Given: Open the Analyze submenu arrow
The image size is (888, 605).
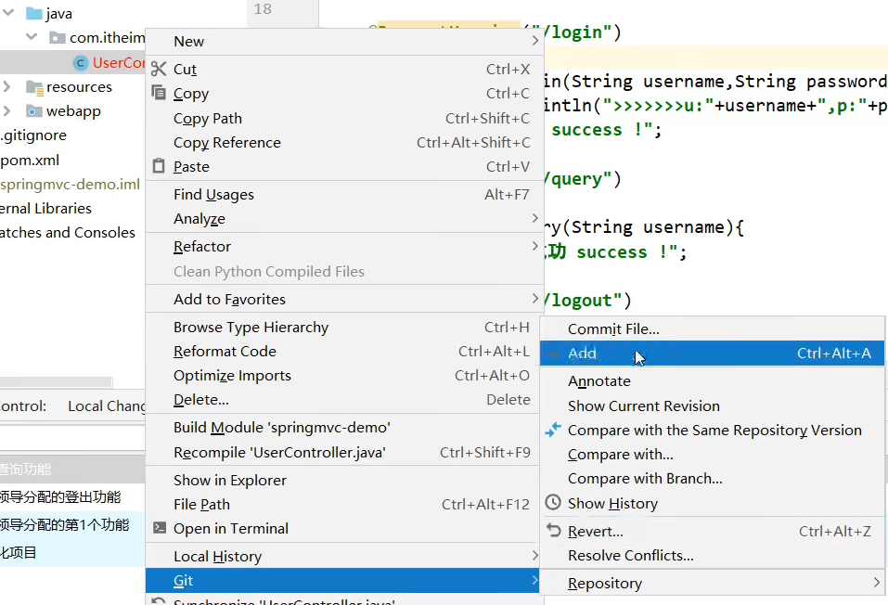Looking at the screenshot, I should pos(534,218).
